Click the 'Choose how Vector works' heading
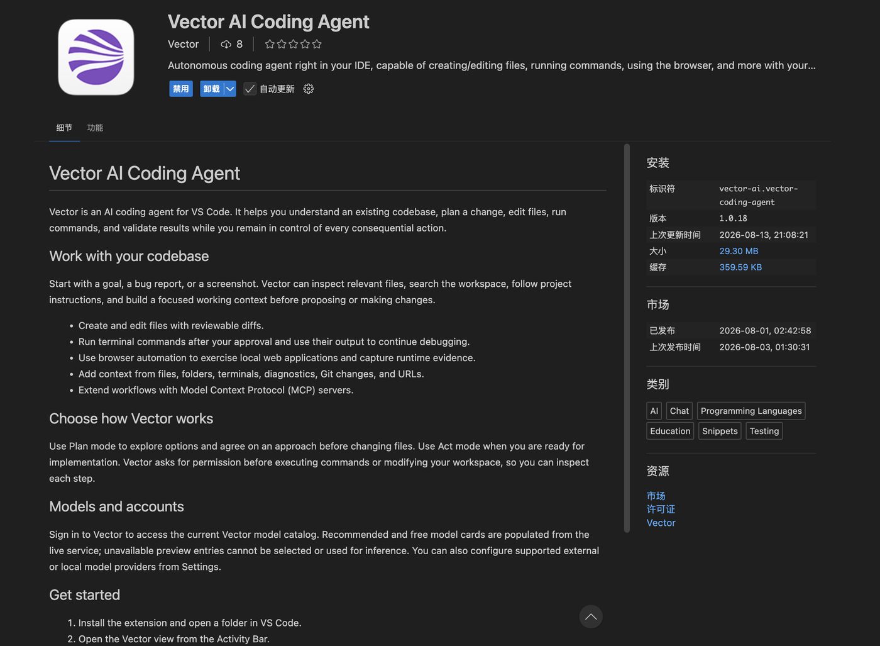Viewport: 880px width, 646px height. tap(131, 418)
